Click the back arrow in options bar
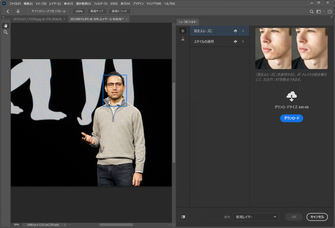Screen dimensions: 335x228 coord(8,11)
